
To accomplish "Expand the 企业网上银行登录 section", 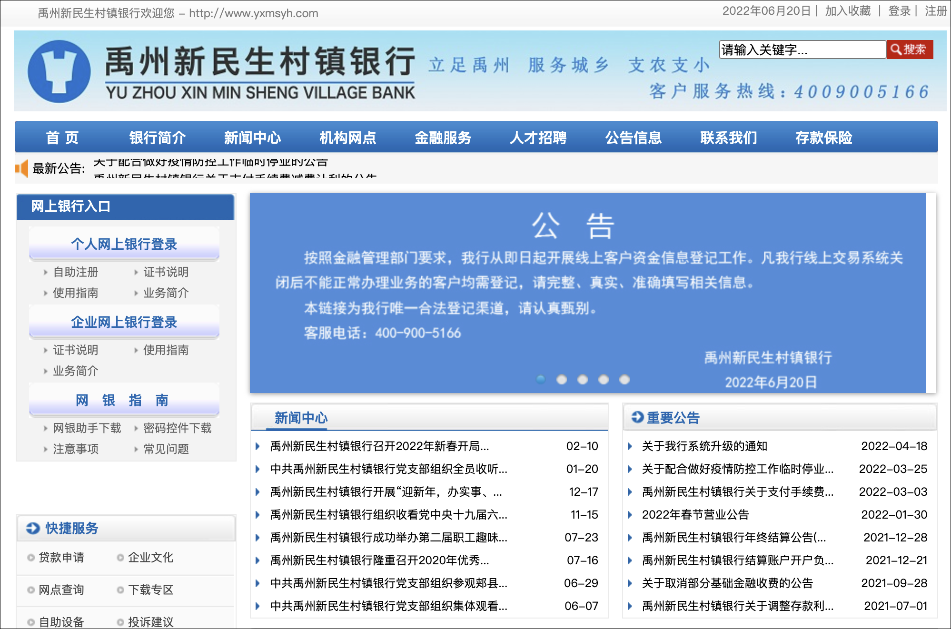I will pos(124,322).
